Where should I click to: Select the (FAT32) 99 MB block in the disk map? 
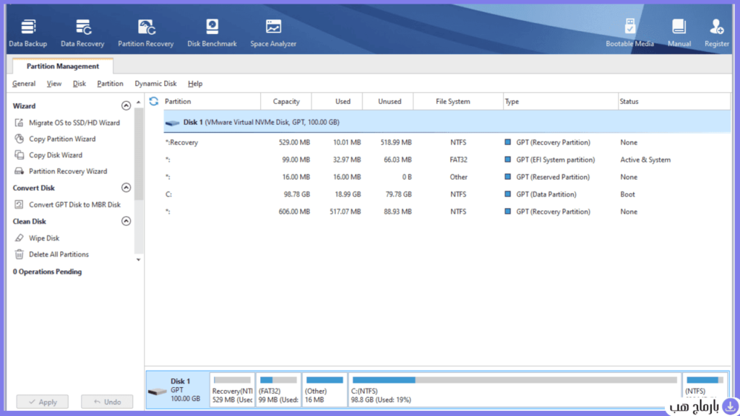(x=278, y=389)
